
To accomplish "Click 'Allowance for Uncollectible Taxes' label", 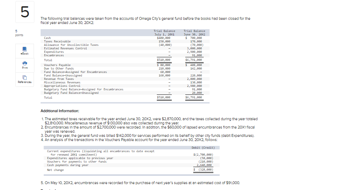I will tap(71, 45).
